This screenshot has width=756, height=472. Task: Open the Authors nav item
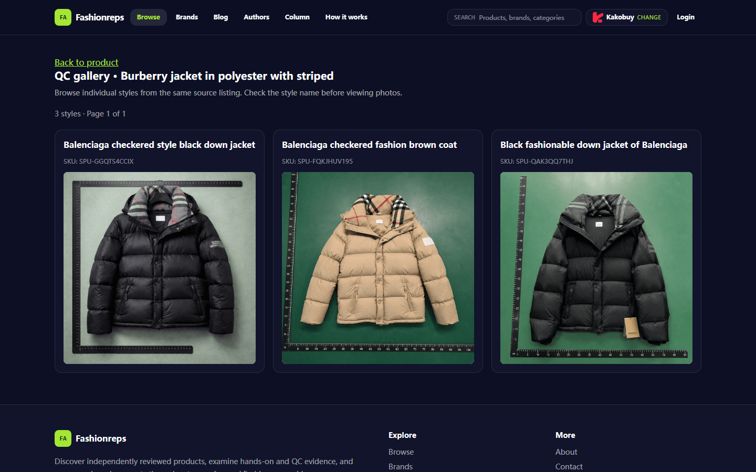pos(256,17)
